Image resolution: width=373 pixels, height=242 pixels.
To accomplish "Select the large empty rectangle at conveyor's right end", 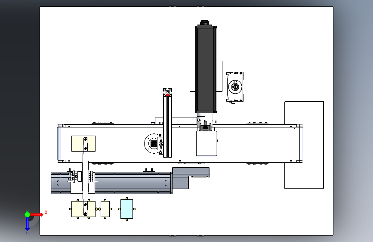I will pyautogui.click(x=304, y=145).
